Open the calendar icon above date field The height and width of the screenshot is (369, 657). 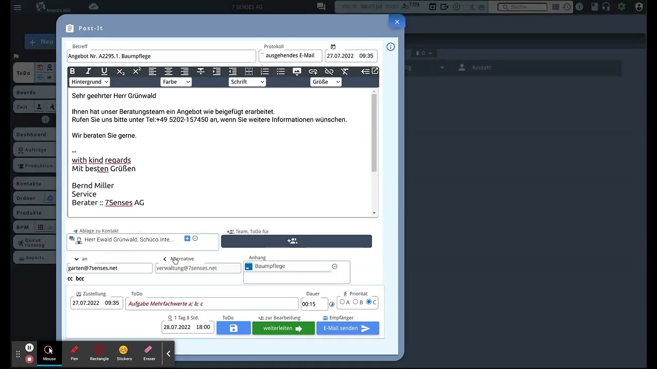click(x=333, y=47)
